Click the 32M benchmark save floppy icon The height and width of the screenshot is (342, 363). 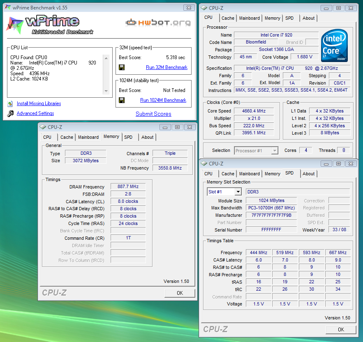pyautogui.click(x=122, y=67)
